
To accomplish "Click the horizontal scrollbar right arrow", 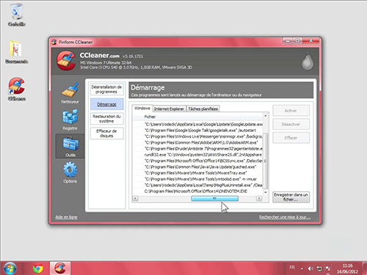I will point(259,199).
